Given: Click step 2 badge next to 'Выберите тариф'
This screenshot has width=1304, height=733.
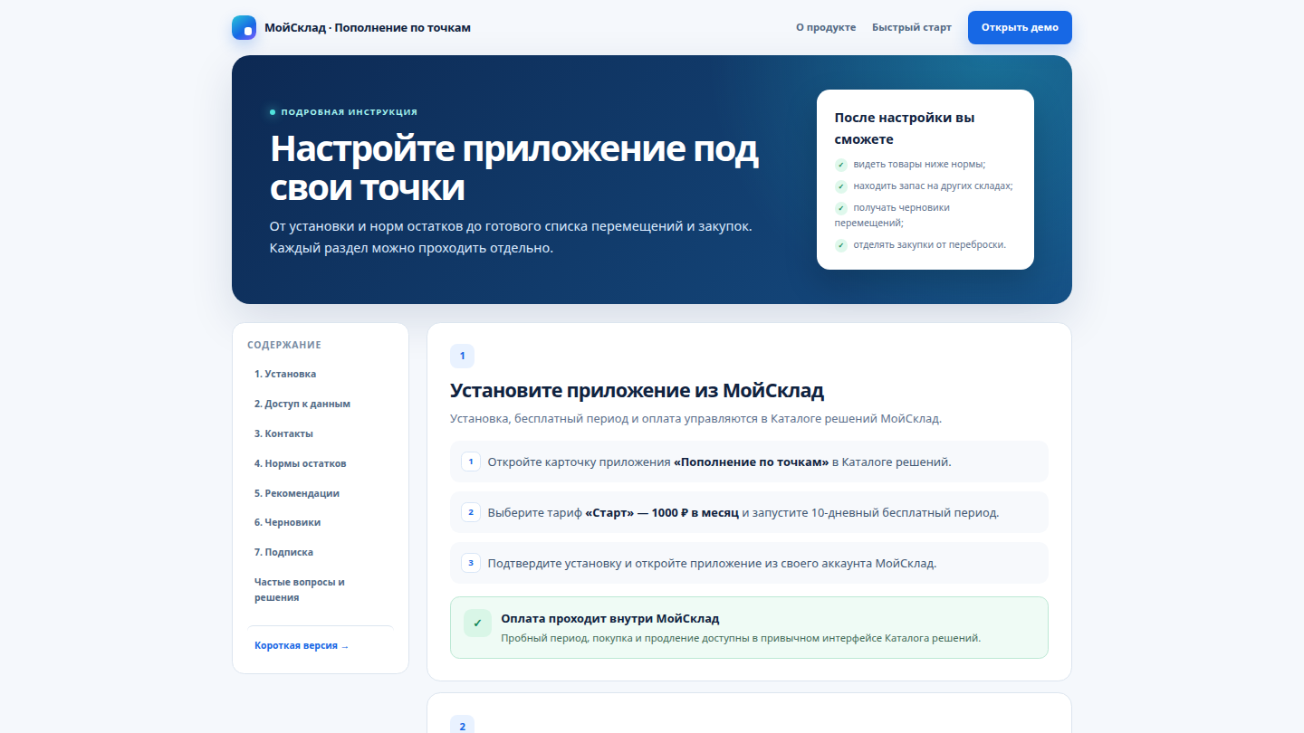Looking at the screenshot, I should pos(470,512).
